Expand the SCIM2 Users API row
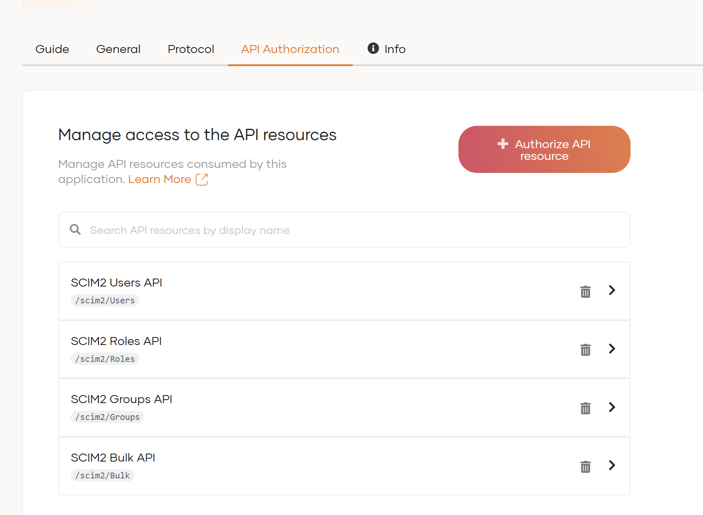This screenshot has height=515, width=703. (612, 290)
